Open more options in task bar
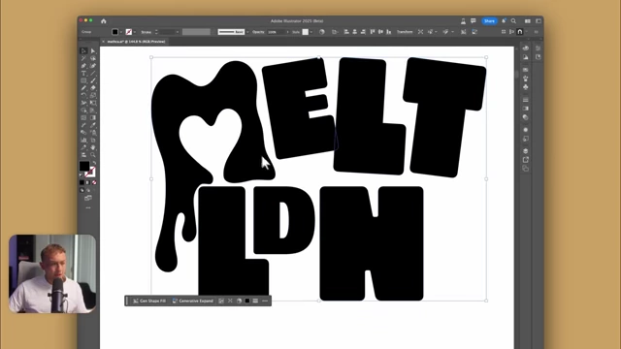 pos(265,301)
